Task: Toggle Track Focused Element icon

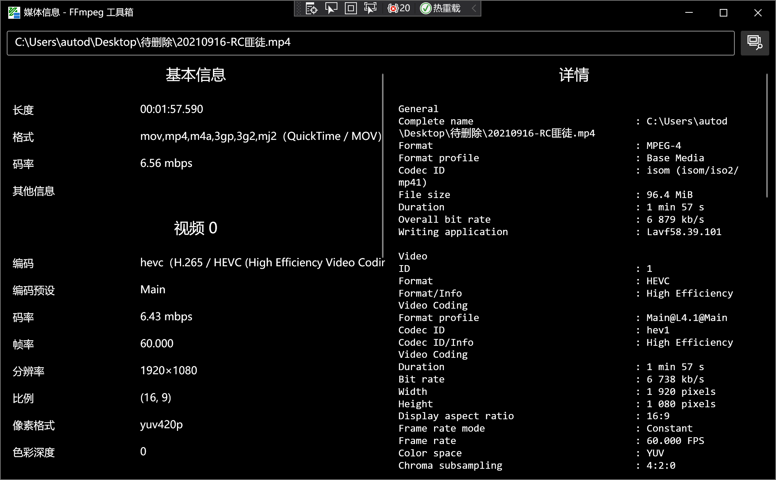Action: [370, 8]
